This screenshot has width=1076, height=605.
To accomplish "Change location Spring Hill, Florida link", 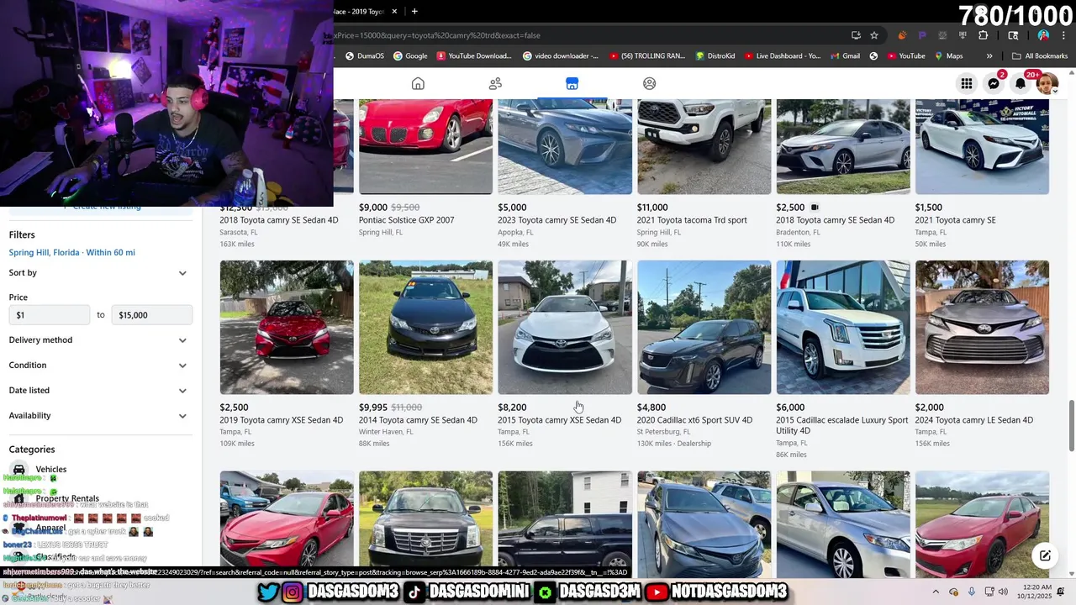I will [71, 252].
